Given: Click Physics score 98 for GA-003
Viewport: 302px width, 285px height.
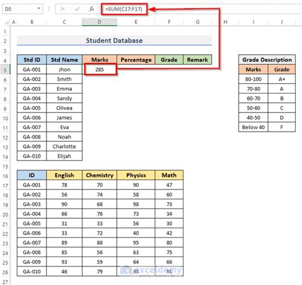Looking at the screenshot, I should click(136, 204).
